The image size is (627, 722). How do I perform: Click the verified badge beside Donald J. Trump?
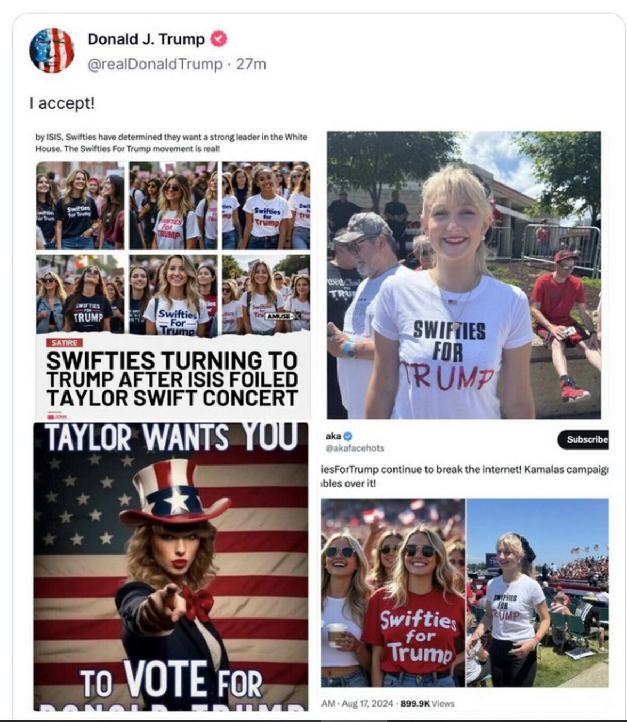(x=219, y=39)
